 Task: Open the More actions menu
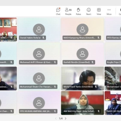[109, 11]
